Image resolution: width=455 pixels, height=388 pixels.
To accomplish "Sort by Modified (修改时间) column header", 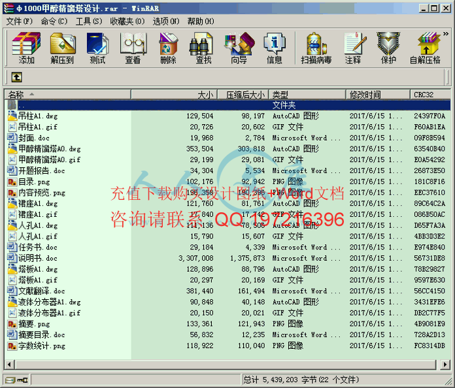I will [378, 95].
